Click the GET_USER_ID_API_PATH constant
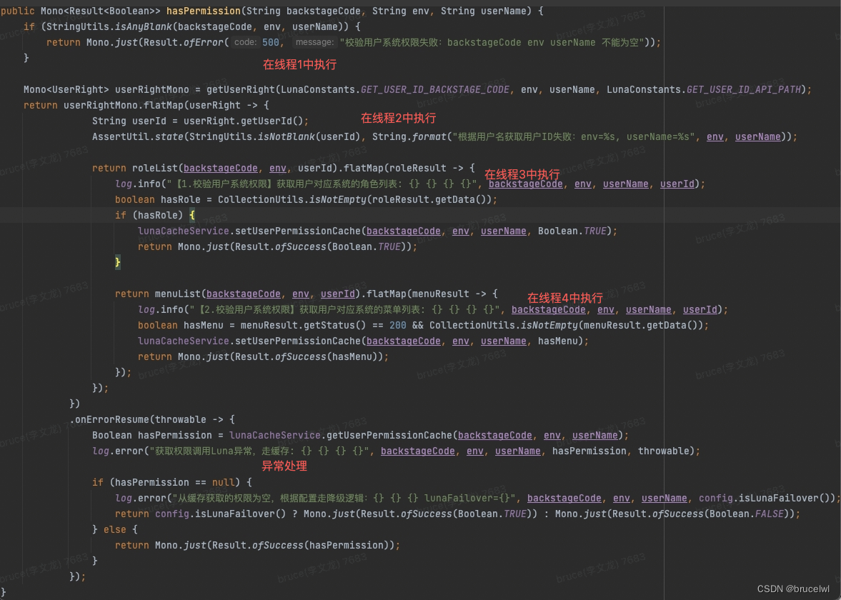The height and width of the screenshot is (600, 841). tap(743, 89)
